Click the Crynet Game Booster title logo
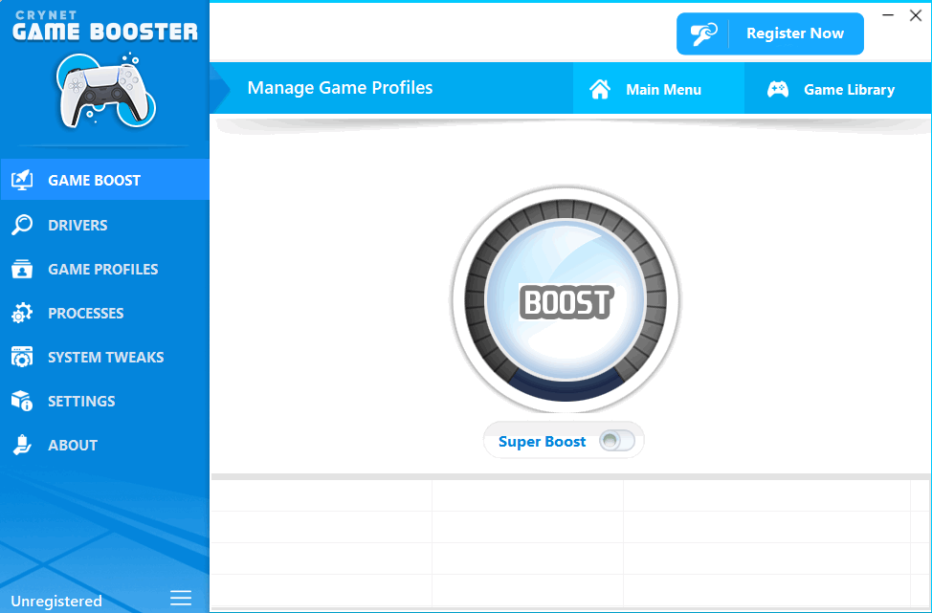Image resolution: width=932 pixels, height=613 pixels. (105, 26)
